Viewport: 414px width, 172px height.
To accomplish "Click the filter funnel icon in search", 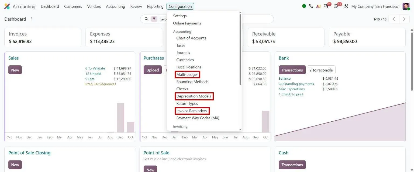I will coord(154,19).
